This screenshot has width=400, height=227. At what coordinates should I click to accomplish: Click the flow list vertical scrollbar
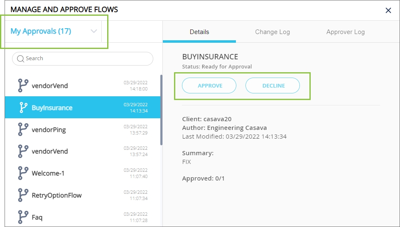click(161, 110)
